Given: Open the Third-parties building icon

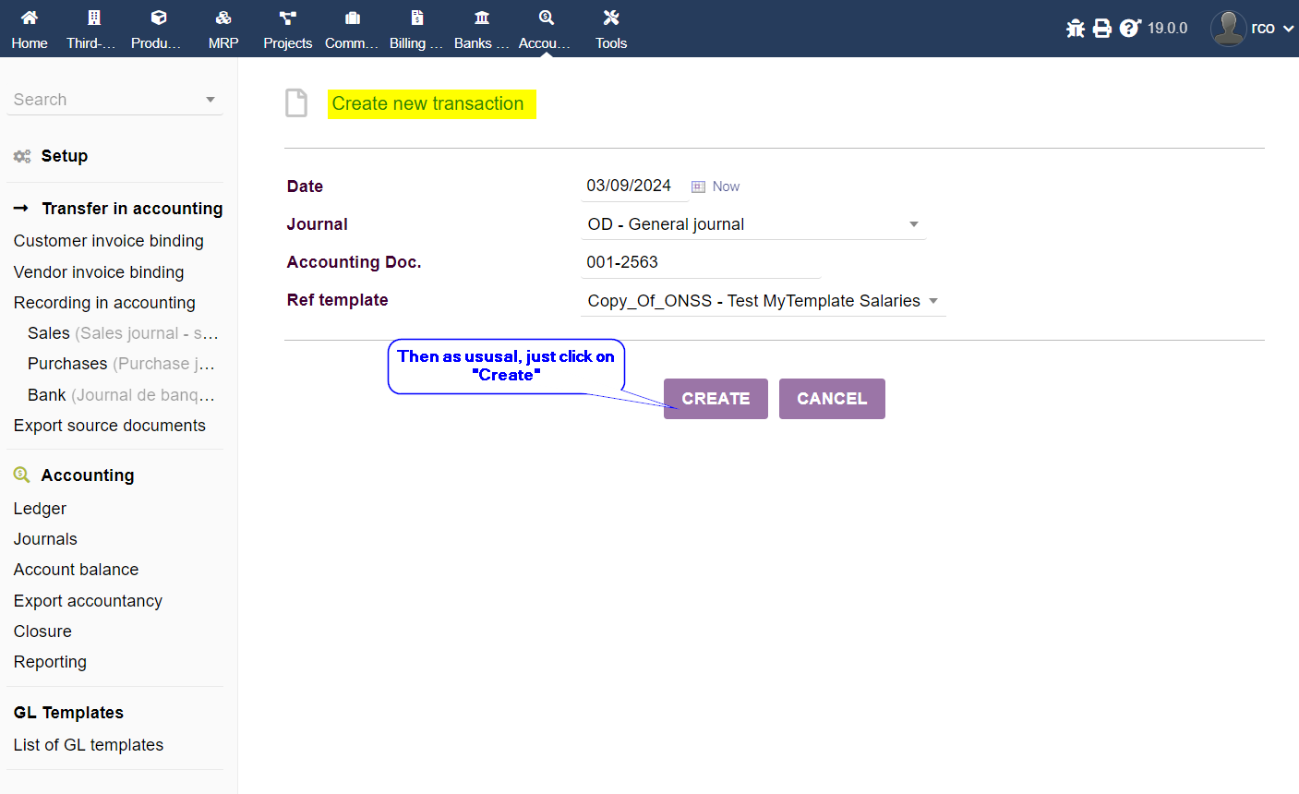Looking at the screenshot, I should coord(93,18).
